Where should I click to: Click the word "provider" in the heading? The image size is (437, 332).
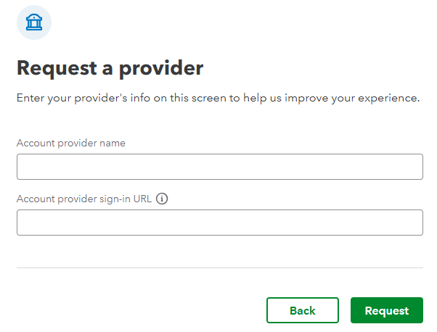tap(161, 69)
